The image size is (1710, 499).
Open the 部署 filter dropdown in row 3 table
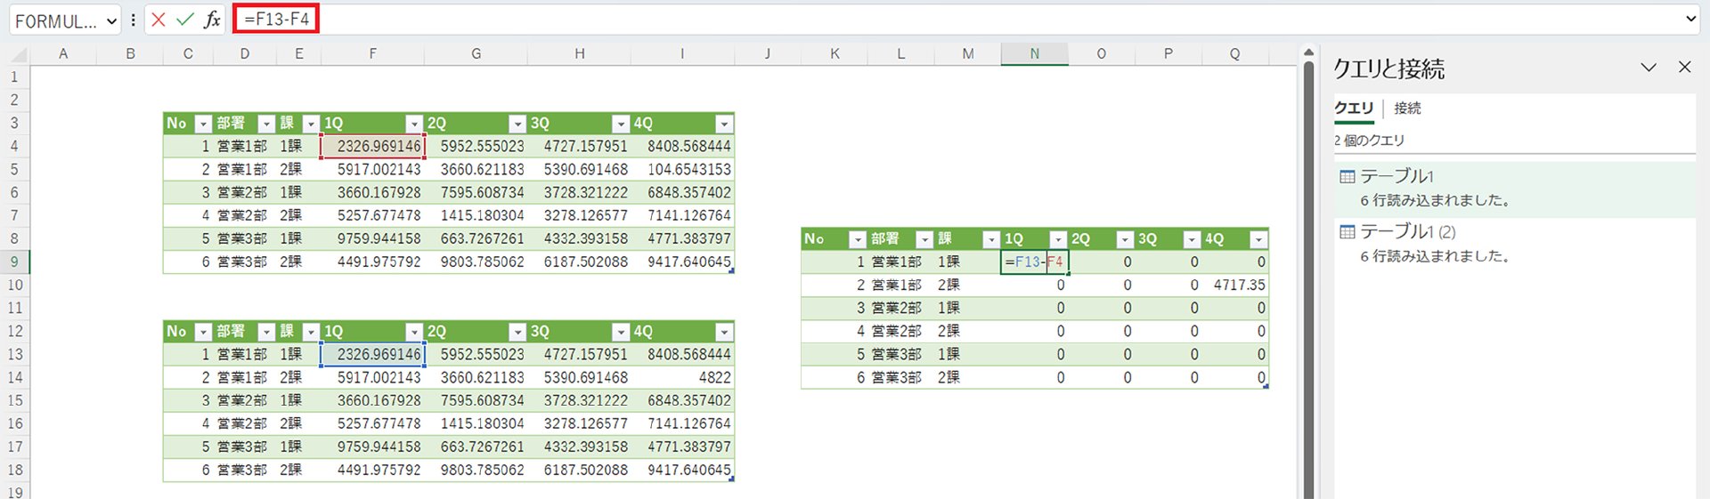tap(266, 124)
